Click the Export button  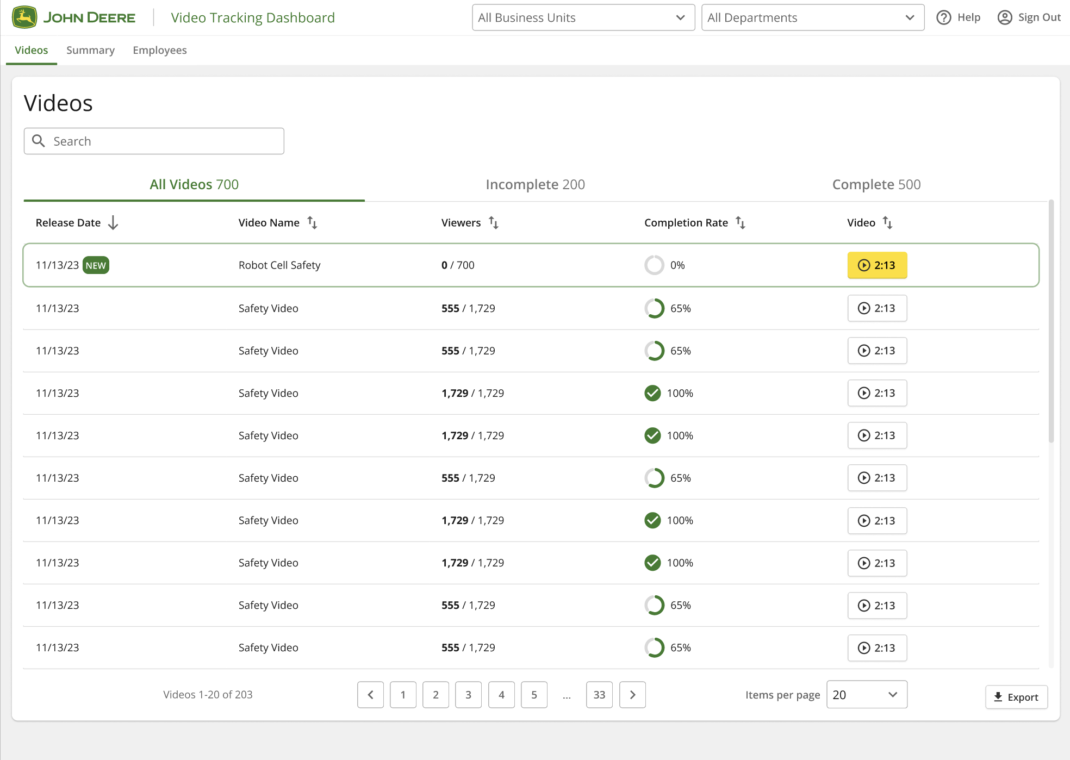[x=1016, y=697]
